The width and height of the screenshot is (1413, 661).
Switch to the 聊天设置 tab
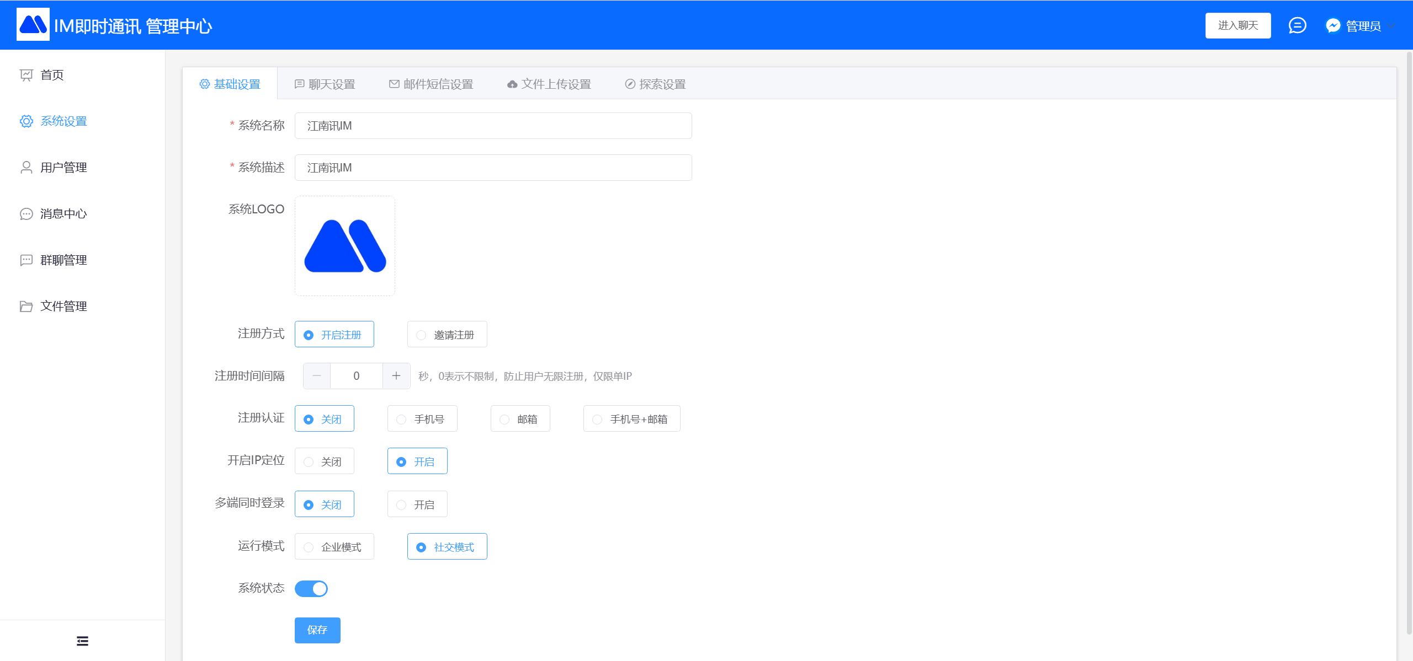tap(325, 84)
